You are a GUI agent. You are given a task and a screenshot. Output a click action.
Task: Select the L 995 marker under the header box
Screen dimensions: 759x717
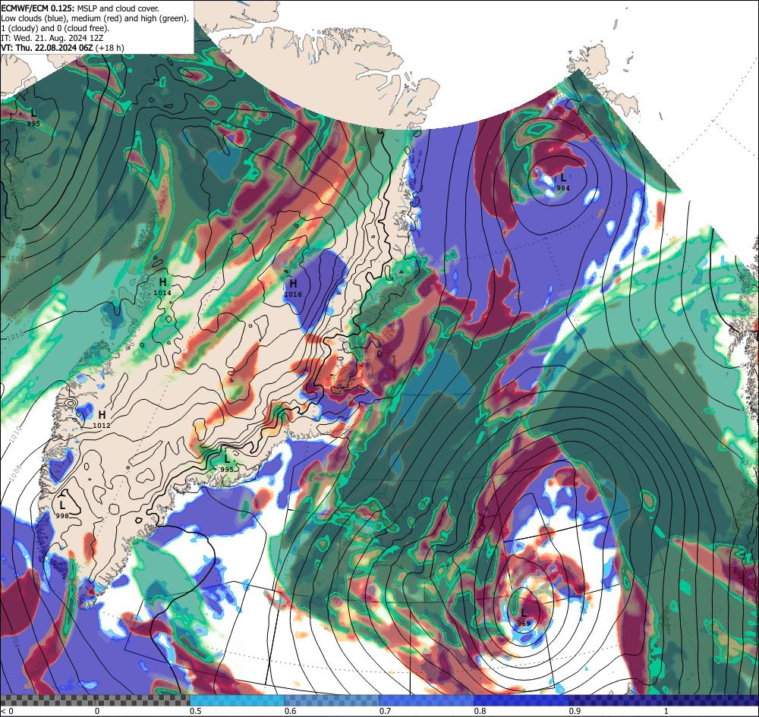pos(33,117)
